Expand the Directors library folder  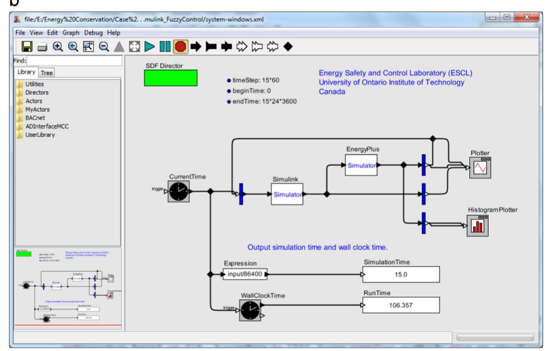[x=37, y=93]
